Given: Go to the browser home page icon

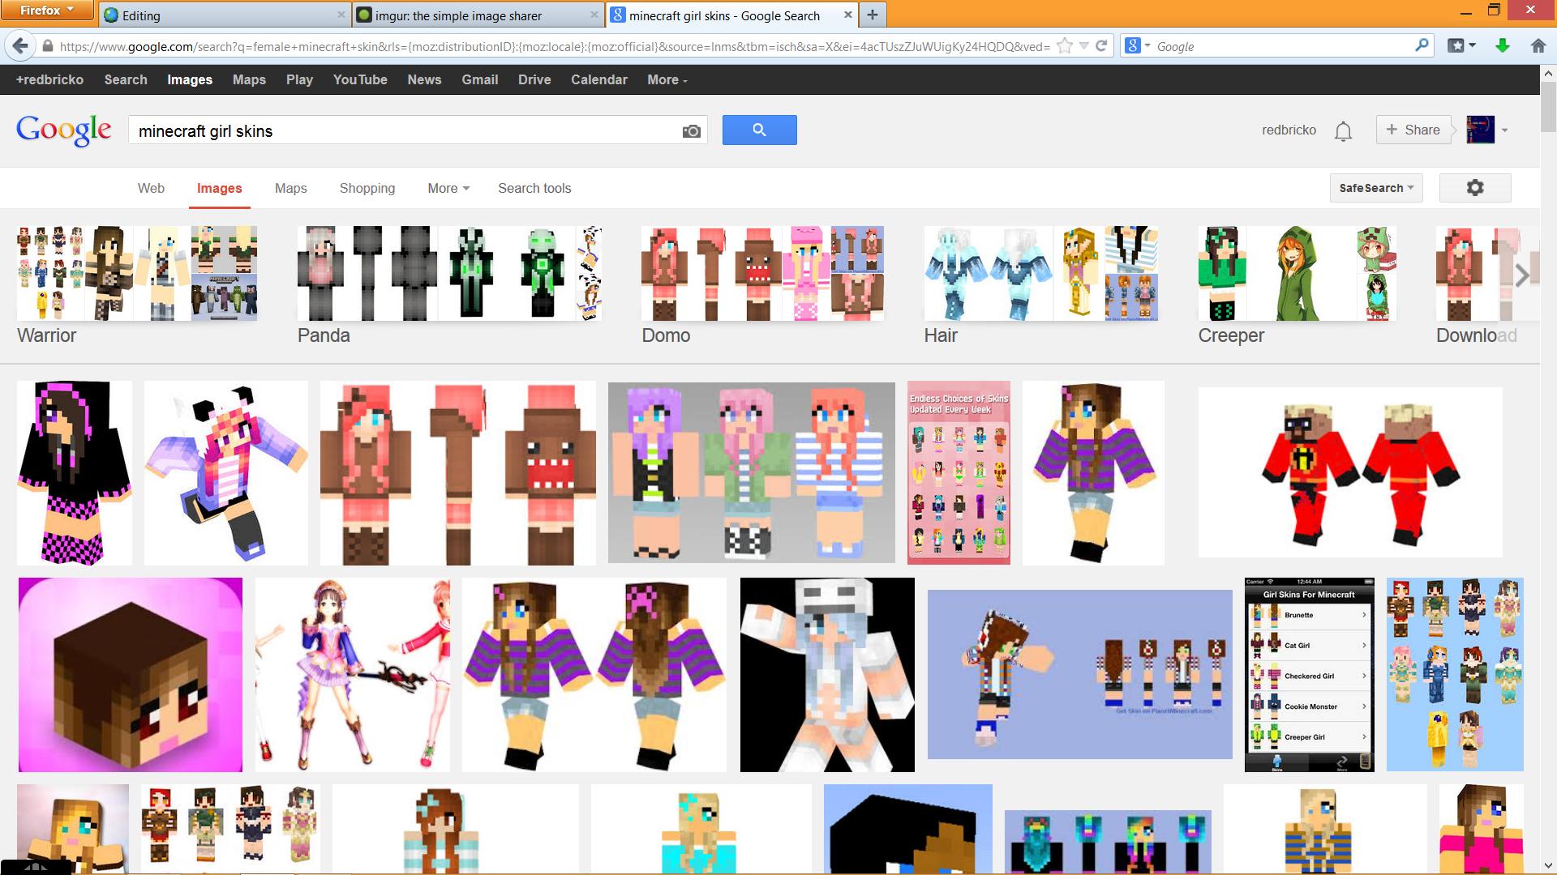Looking at the screenshot, I should (1538, 46).
